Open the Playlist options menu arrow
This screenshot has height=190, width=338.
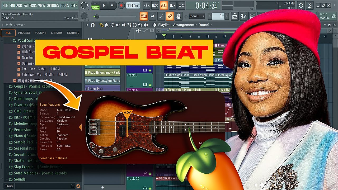(x=87, y=25)
